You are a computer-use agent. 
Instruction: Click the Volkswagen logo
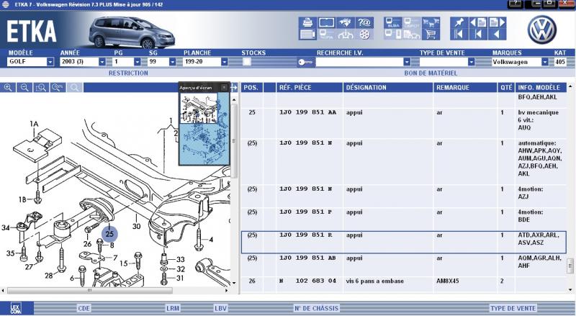tap(542, 30)
